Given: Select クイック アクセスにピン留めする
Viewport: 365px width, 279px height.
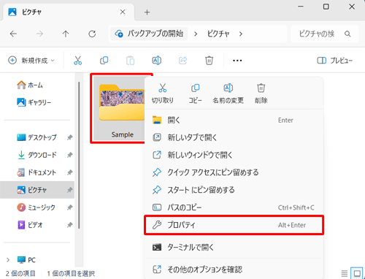Looking at the screenshot, I should pyautogui.click(x=234, y=172).
